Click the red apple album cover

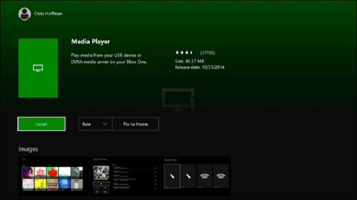(53, 172)
